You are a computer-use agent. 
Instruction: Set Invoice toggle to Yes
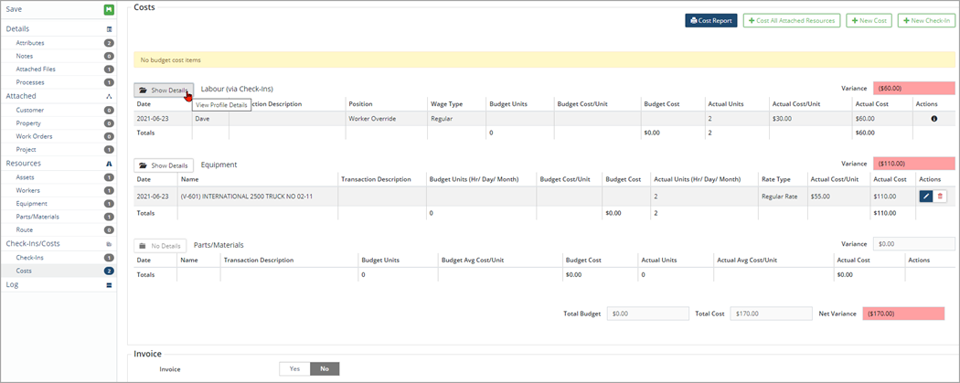tap(294, 369)
